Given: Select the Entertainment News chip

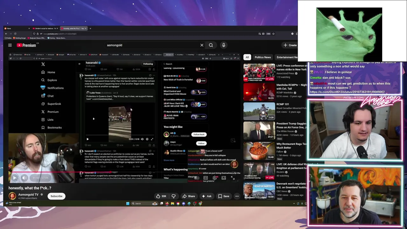Looking at the screenshot, I should coord(287,57).
